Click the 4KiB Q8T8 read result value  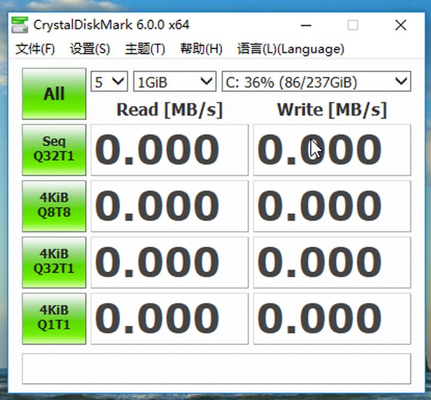169,206
